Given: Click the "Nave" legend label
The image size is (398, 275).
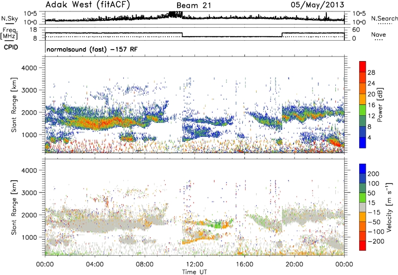Looking at the screenshot, I should coord(378,34).
